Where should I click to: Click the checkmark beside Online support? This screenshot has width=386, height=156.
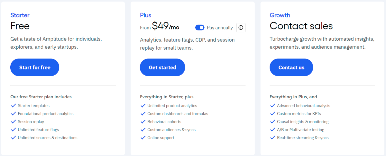pos(143,138)
